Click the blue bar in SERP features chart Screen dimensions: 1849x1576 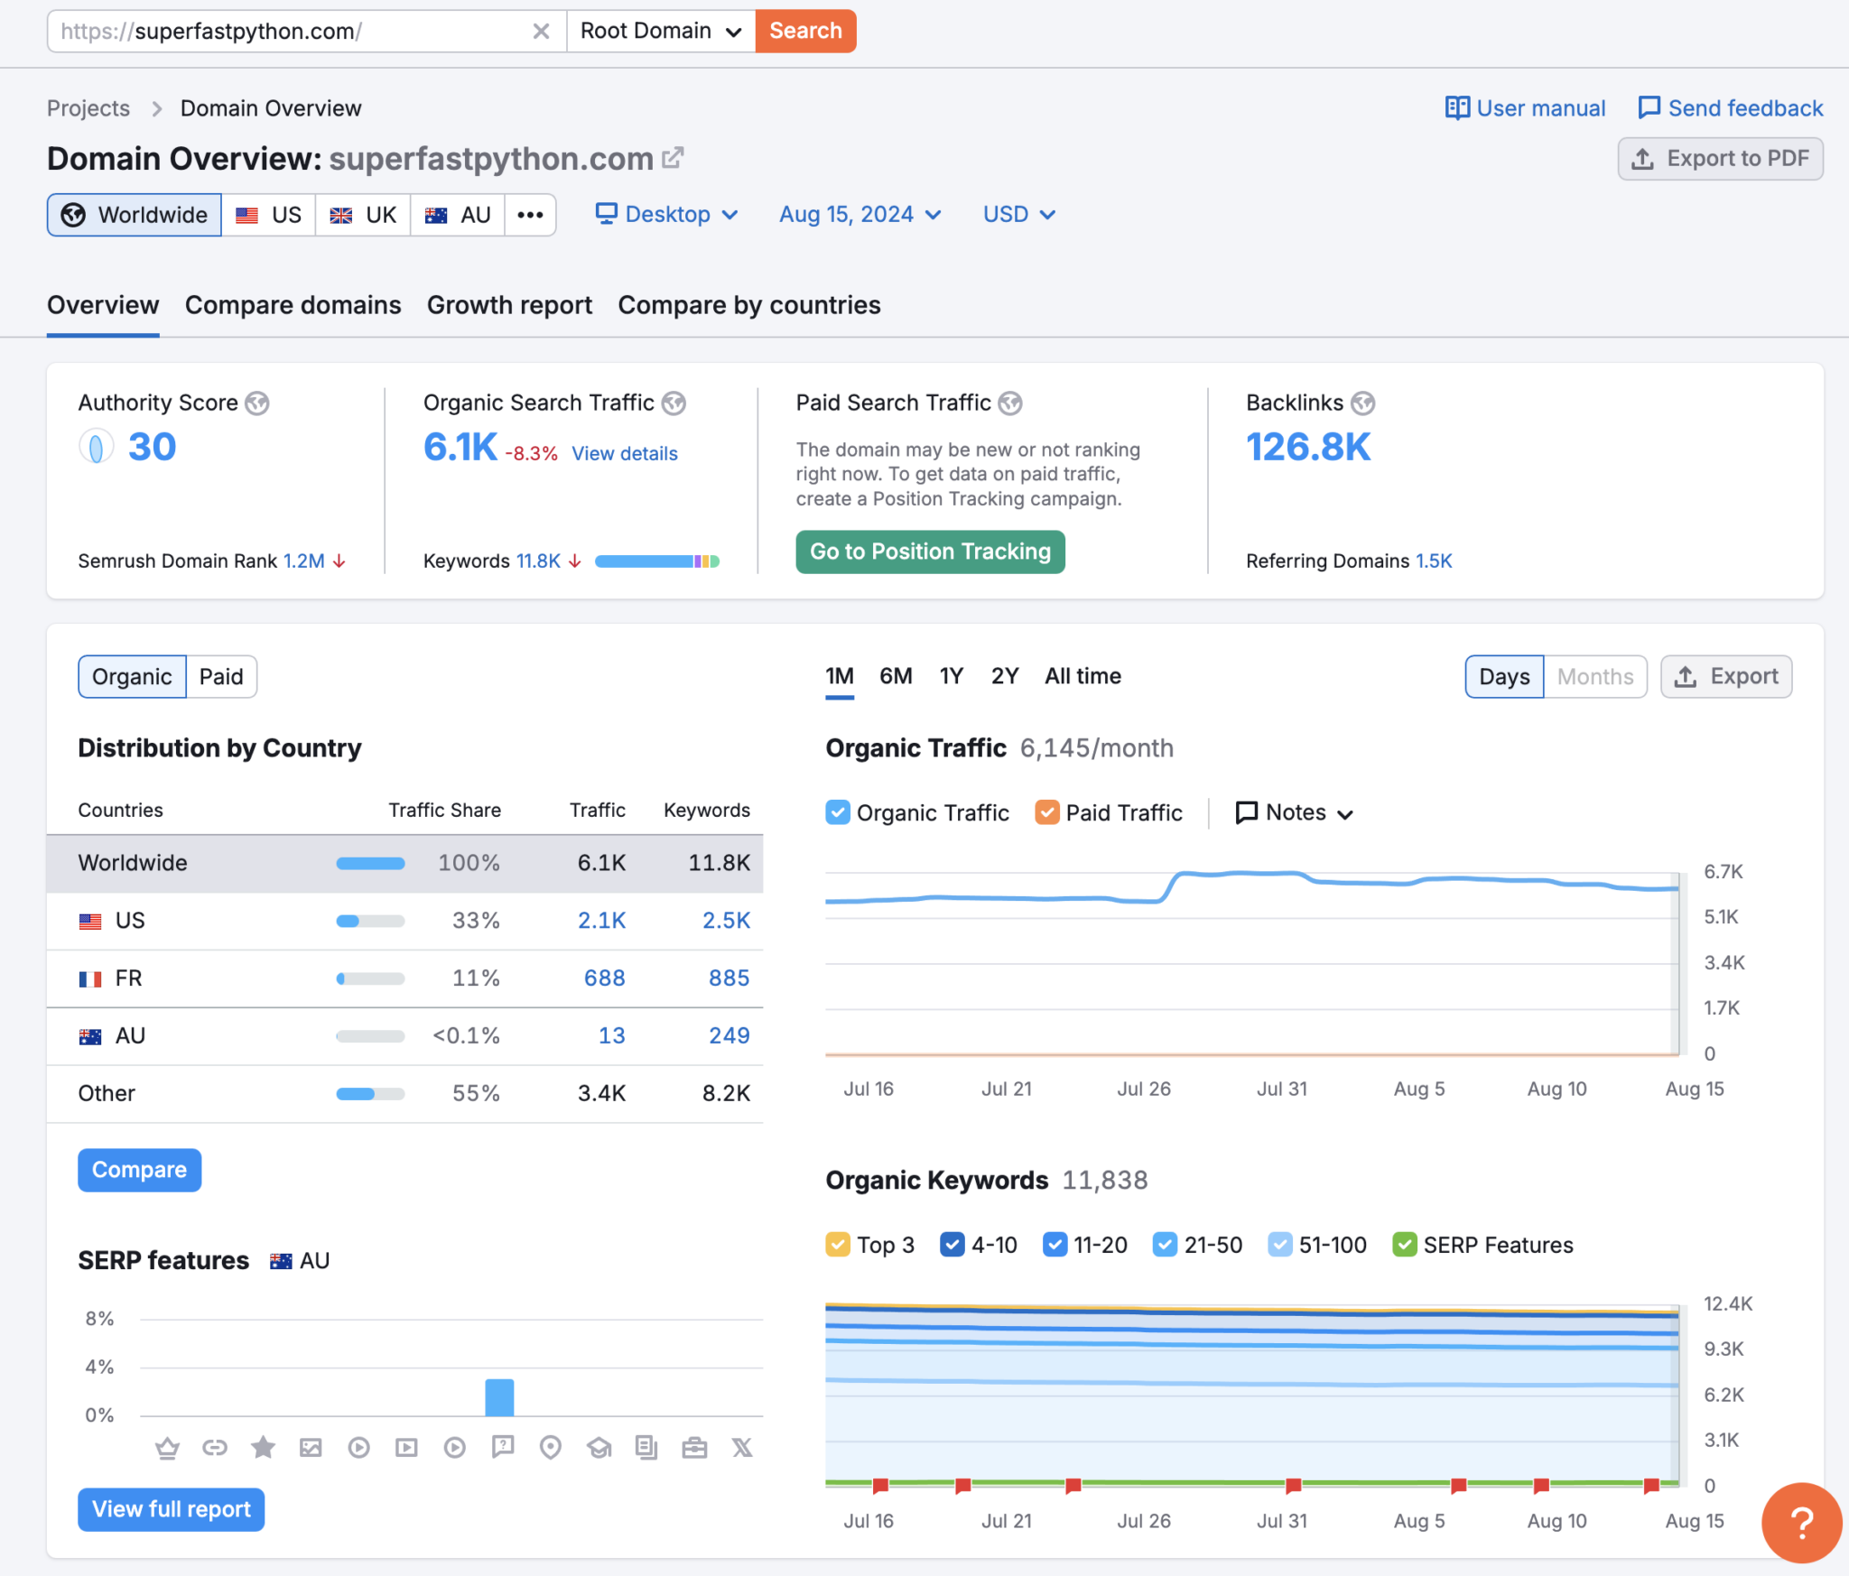click(499, 1397)
